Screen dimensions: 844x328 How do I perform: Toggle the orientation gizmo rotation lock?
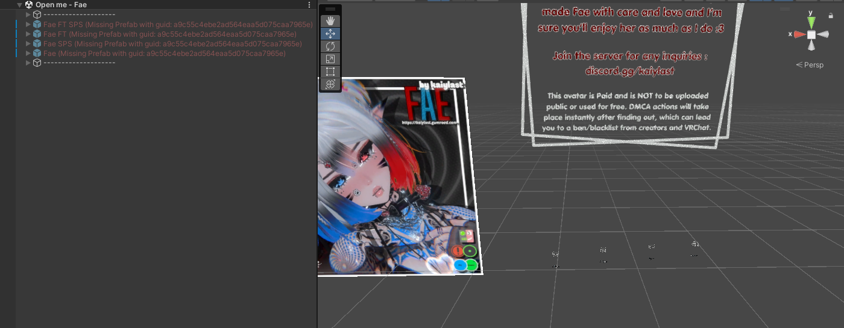click(x=831, y=15)
